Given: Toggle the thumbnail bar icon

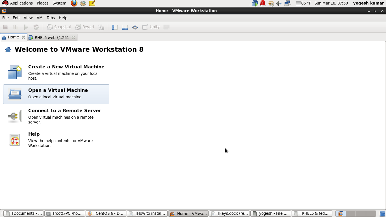Looking at the screenshot, I should click(x=125, y=27).
